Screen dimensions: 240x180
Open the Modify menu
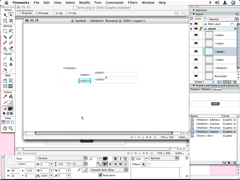(85, 3)
